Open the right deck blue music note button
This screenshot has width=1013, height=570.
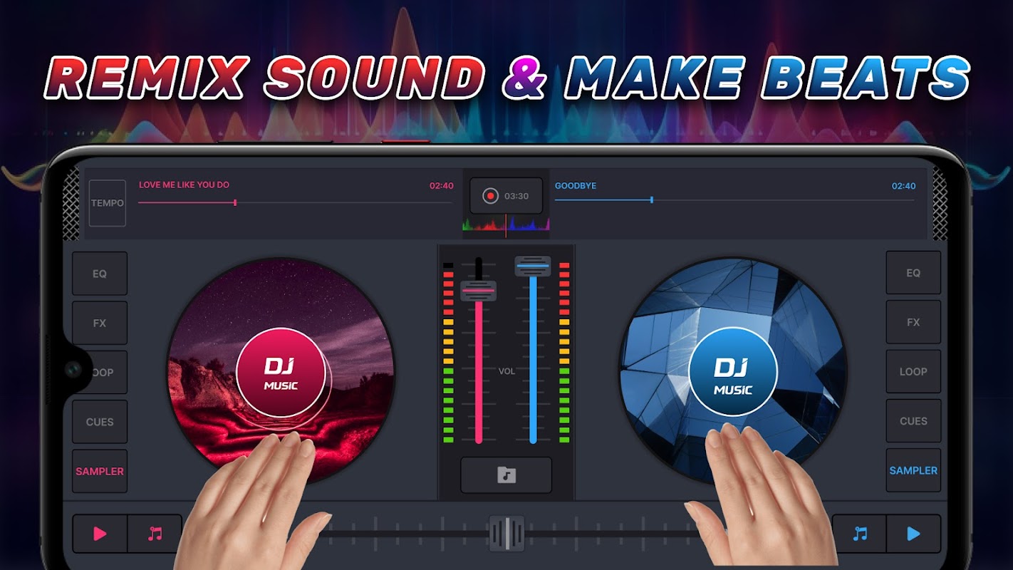pos(860,534)
